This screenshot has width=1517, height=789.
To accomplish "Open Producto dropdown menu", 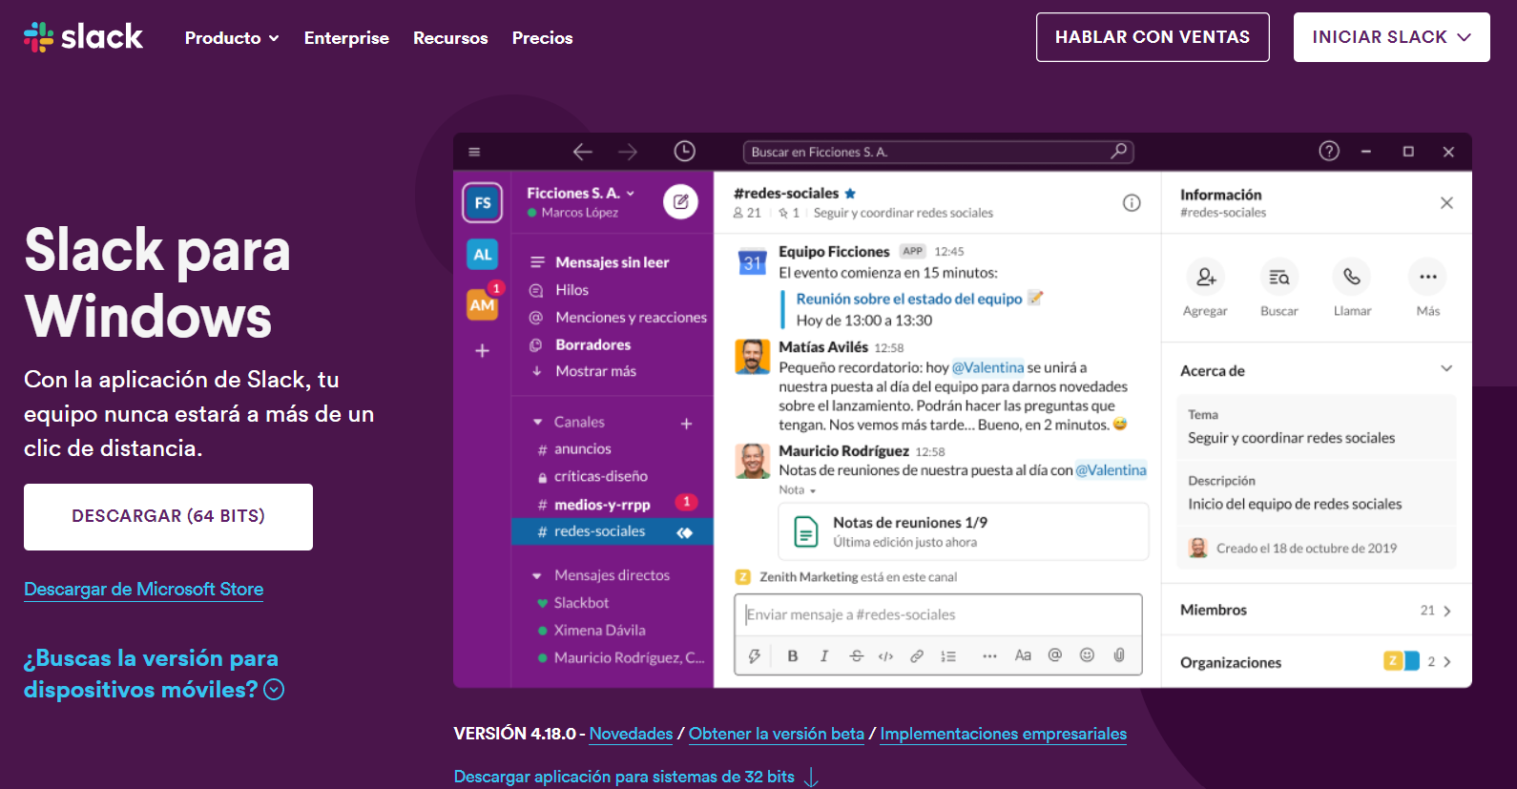I will click(232, 38).
